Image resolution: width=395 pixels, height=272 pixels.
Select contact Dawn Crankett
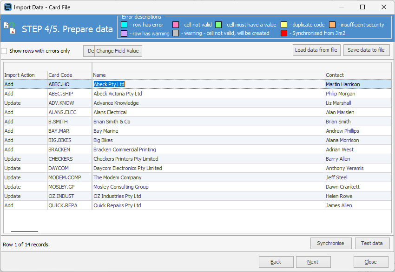click(x=358, y=187)
